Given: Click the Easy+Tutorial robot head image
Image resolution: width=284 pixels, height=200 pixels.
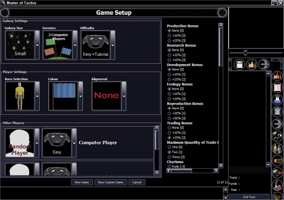Looking at the screenshot, I should [x=96, y=45].
